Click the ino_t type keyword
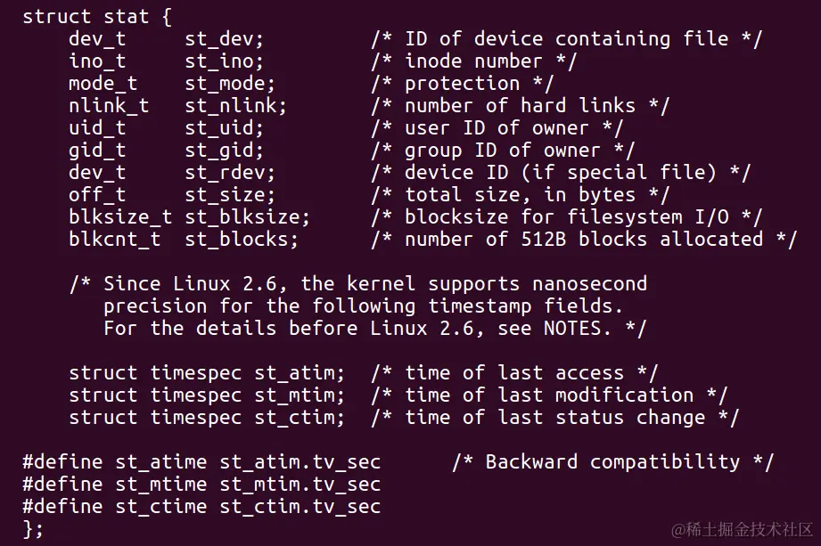The height and width of the screenshot is (546, 821). (97, 61)
